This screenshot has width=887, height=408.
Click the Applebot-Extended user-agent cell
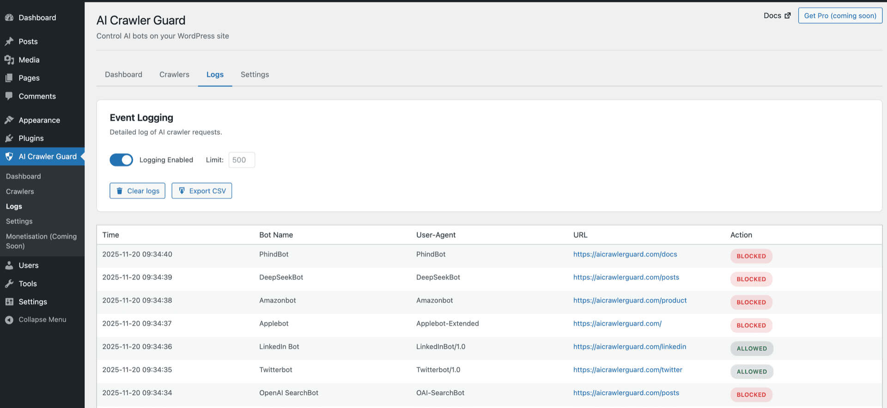[x=448, y=324]
